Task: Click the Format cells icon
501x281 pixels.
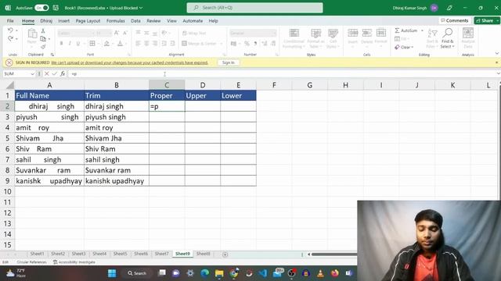Action: pos(381,33)
